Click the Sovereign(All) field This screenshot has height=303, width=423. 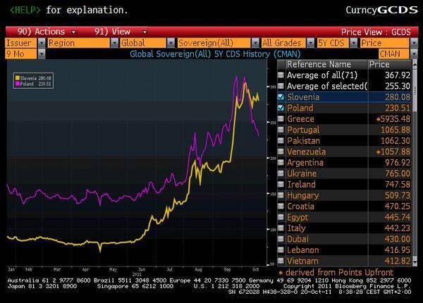[214, 43]
